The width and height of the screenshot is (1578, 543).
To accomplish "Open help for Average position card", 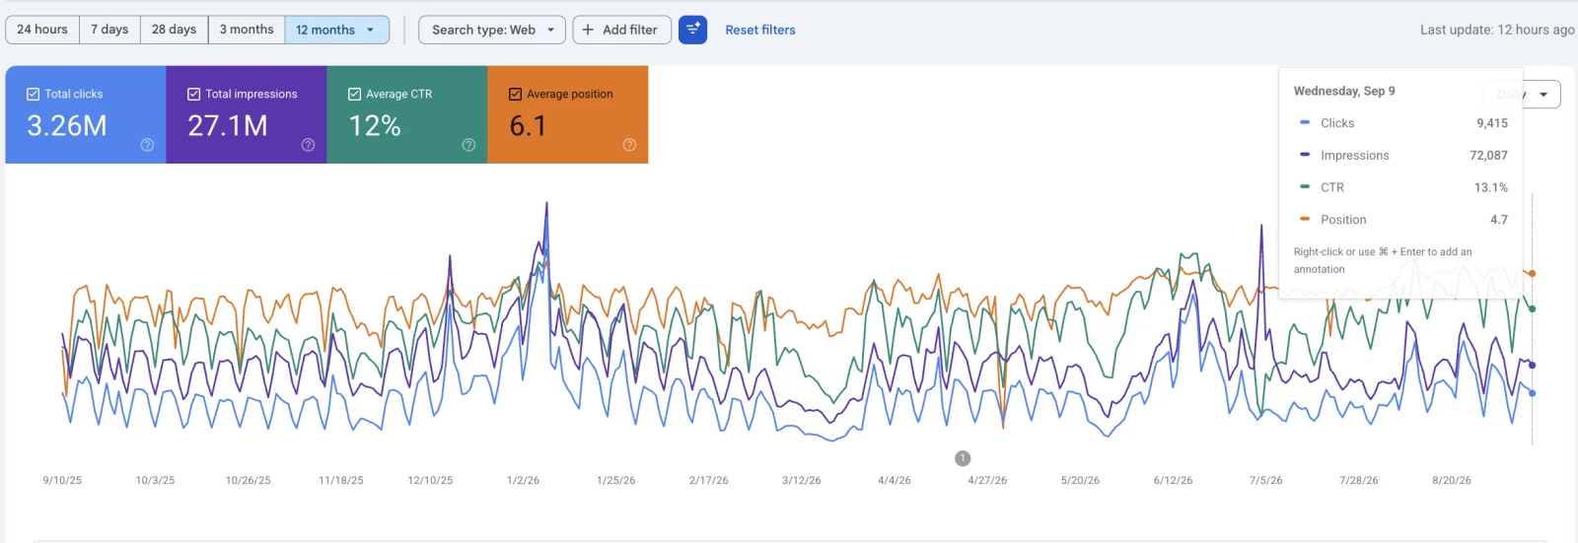I will click(x=629, y=145).
